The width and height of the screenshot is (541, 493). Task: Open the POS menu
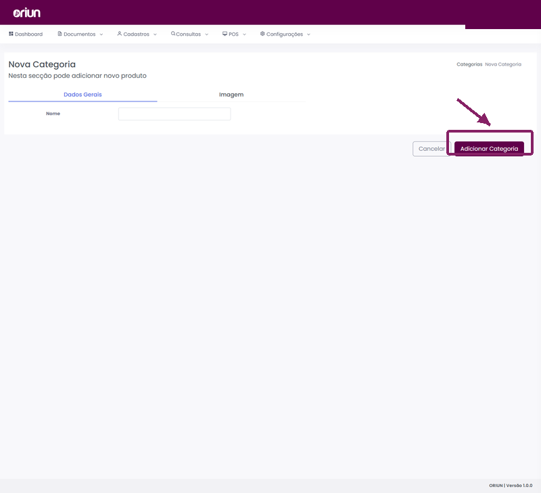click(234, 34)
